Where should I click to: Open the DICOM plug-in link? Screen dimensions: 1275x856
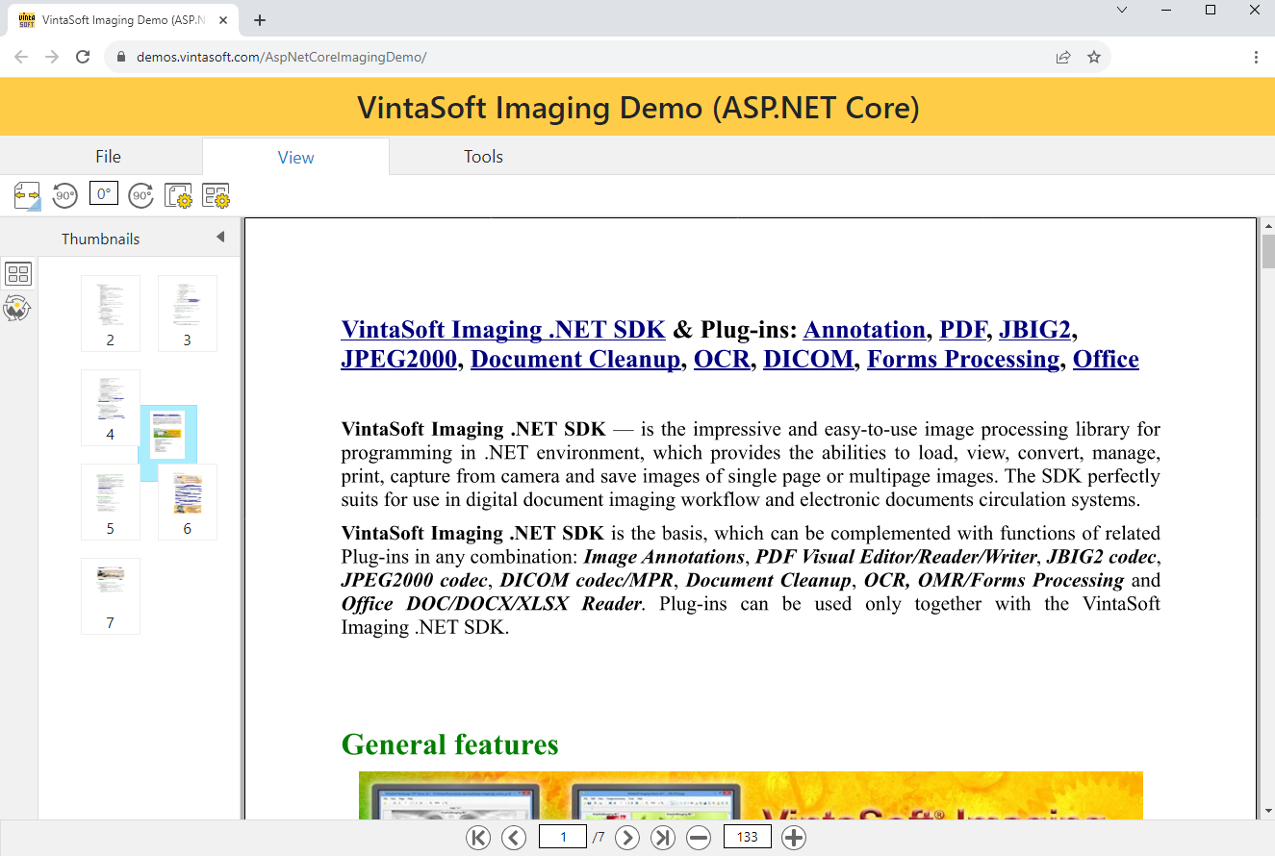[808, 359]
